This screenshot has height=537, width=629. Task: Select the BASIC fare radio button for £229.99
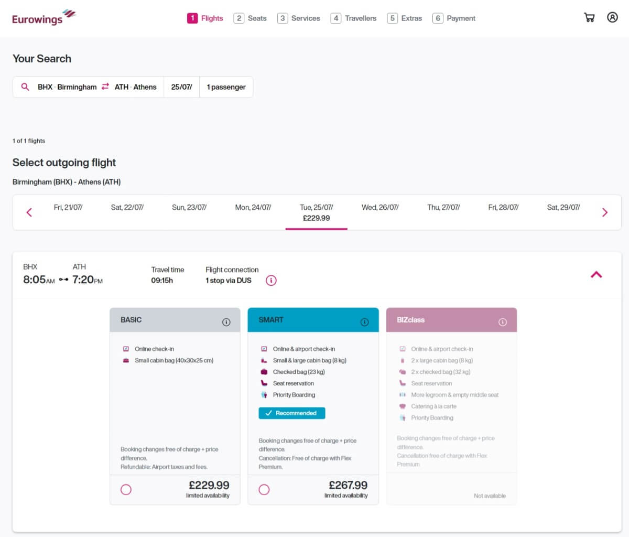point(126,489)
